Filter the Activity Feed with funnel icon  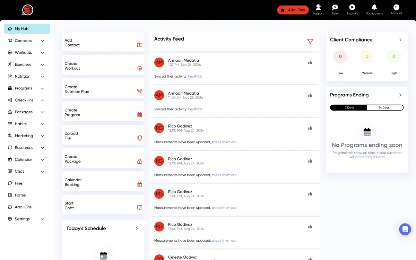coord(310,42)
